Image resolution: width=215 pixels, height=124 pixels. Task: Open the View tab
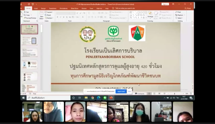(x=91, y=8)
